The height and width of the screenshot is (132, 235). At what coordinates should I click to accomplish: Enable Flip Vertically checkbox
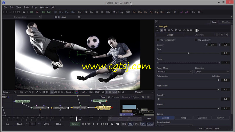[196, 40]
